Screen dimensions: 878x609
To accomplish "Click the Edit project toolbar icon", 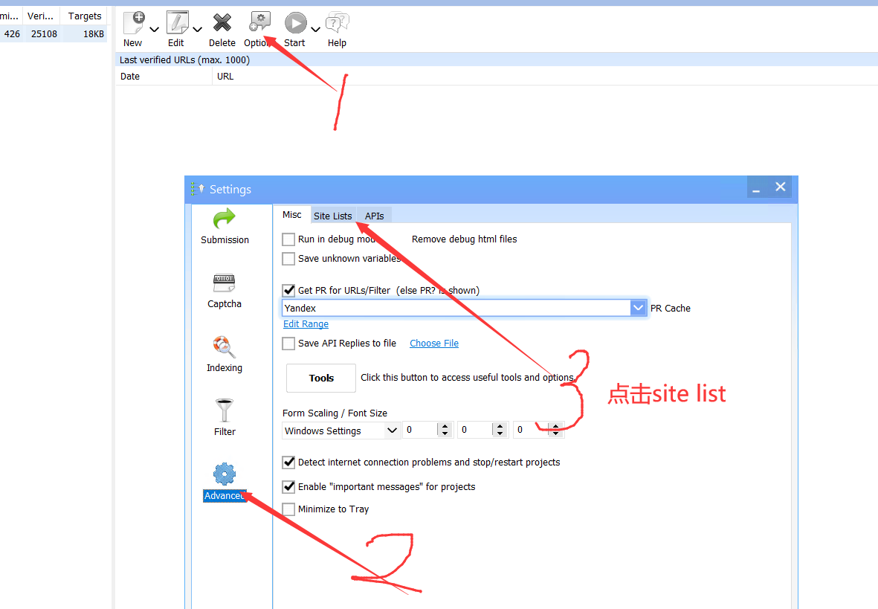I will click(x=177, y=23).
